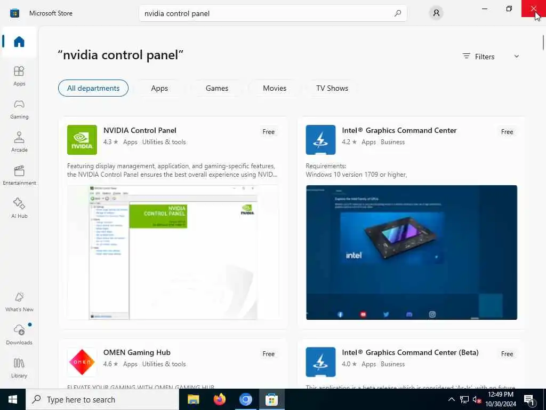Show hidden system tray icons
Image resolution: width=546 pixels, height=410 pixels.
[451, 399]
